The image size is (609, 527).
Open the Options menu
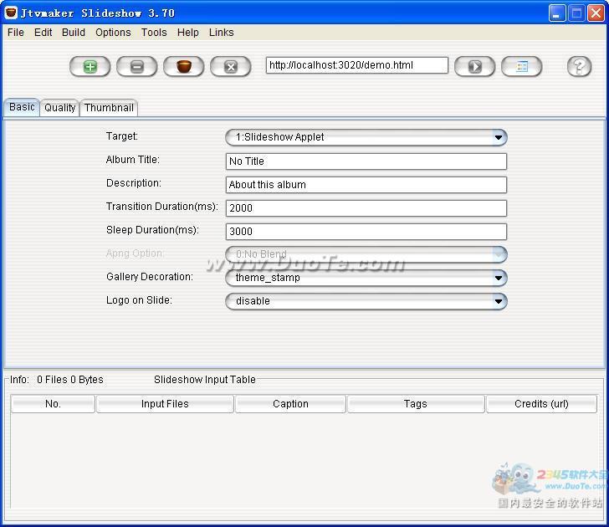point(113,33)
